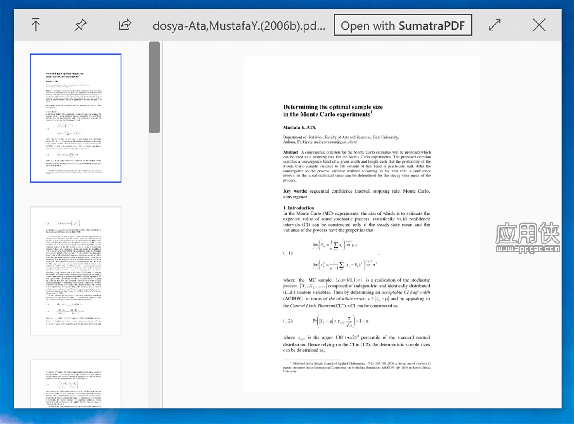Click the Key words line
This screenshot has width=574, height=424.
pyautogui.click(x=356, y=194)
